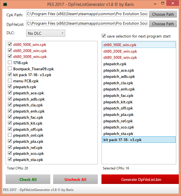Click the DpFileList path input field
Image resolution: width=181 pixels, height=196 pixels.
[87, 23]
